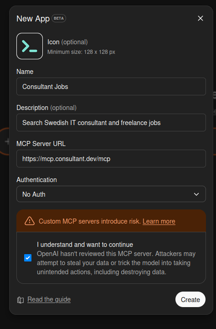Click the MCP Server URL input field
The image size is (216, 329).
[111, 159]
